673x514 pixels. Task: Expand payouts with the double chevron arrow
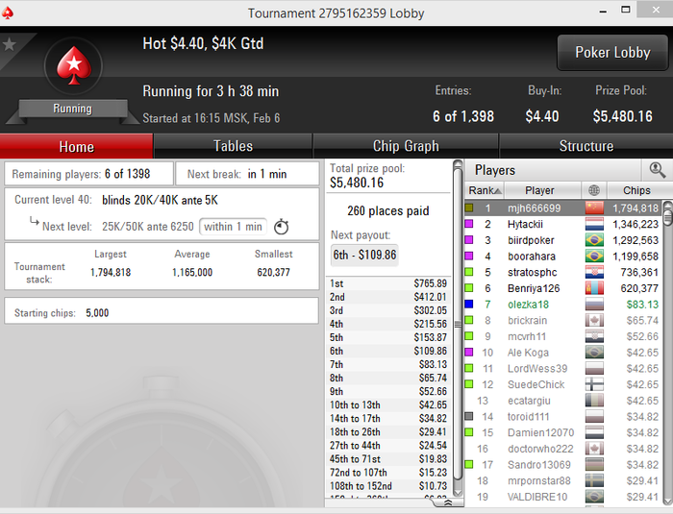(x=448, y=502)
